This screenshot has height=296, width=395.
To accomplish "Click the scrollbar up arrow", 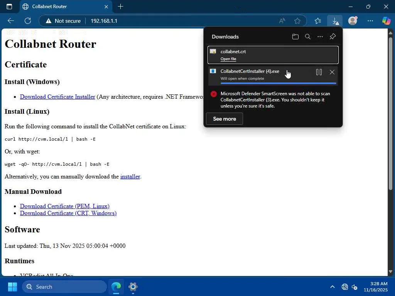I will coord(390,33).
